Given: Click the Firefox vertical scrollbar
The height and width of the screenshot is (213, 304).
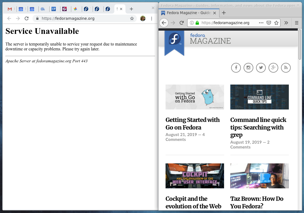Looking at the screenshot, I should coord(300,44).
